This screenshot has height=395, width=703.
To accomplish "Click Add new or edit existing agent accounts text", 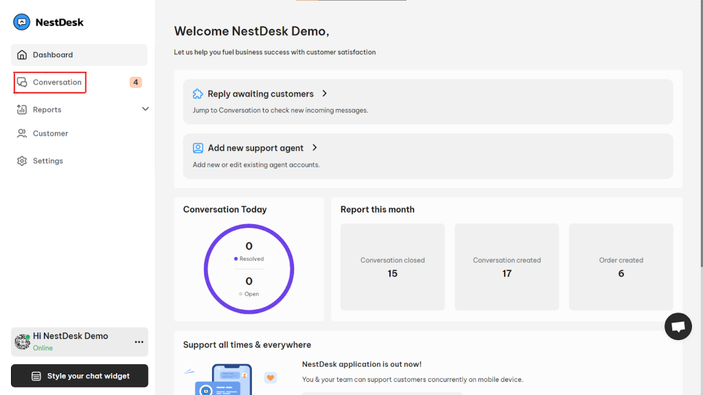I will coord(256,165).
